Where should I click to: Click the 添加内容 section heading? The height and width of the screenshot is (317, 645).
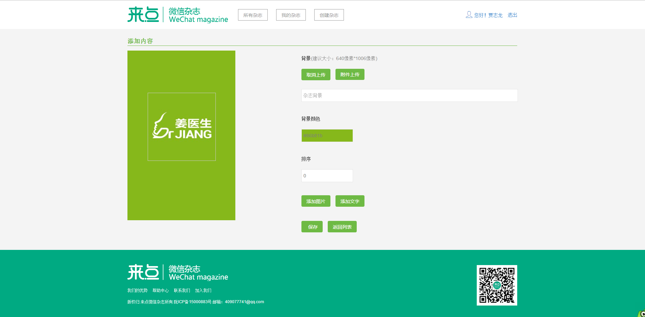tap(140, 41)
